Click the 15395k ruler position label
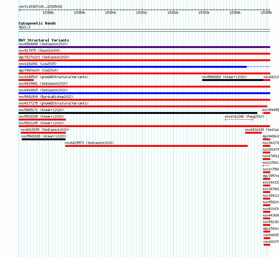Image resolution: width=279 pixels, height=257 pixels. [x=266, y=13]
